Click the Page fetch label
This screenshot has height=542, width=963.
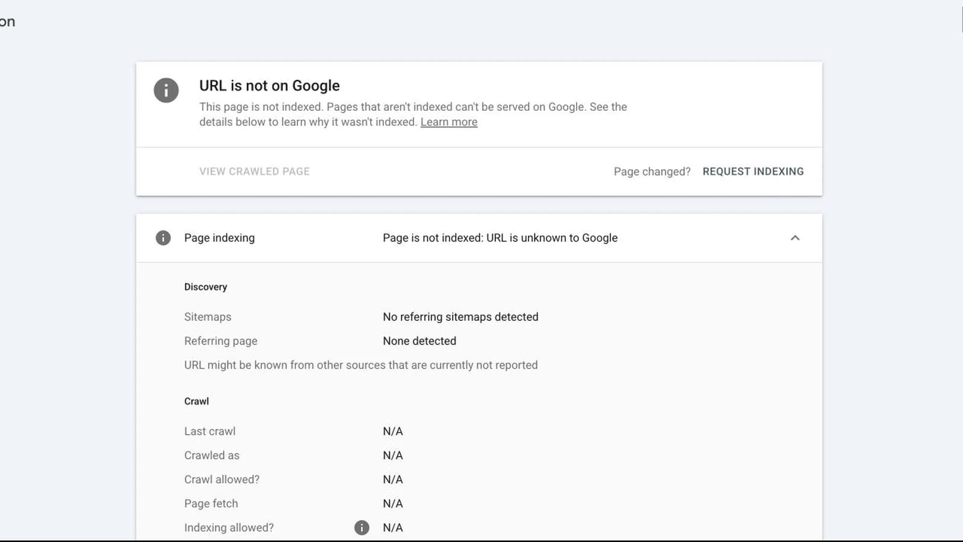pos(211,503)
